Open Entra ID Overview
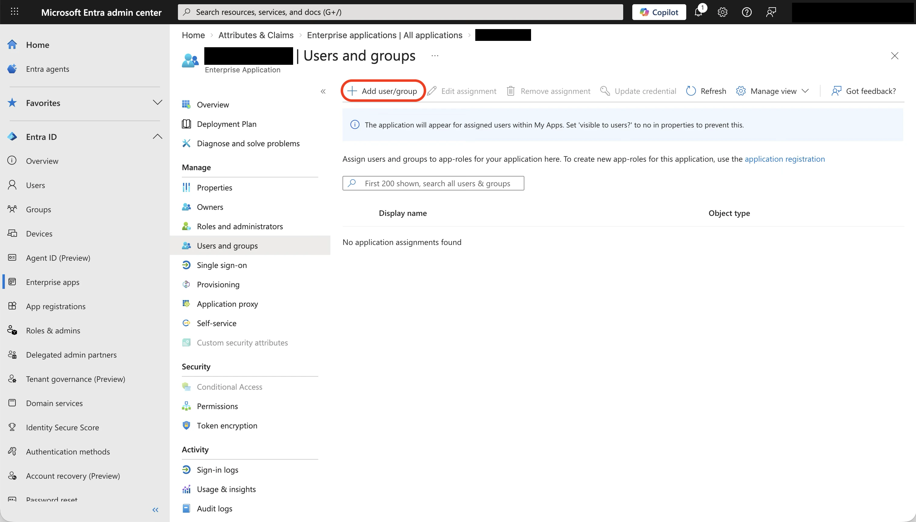916x522 pixels. [x=42, y=161]
